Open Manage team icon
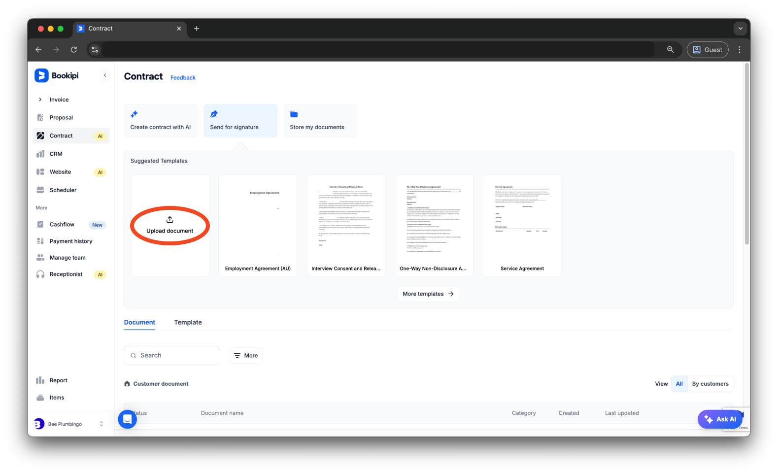The width and height of the screenshot is (778, 473). [40, 258]
